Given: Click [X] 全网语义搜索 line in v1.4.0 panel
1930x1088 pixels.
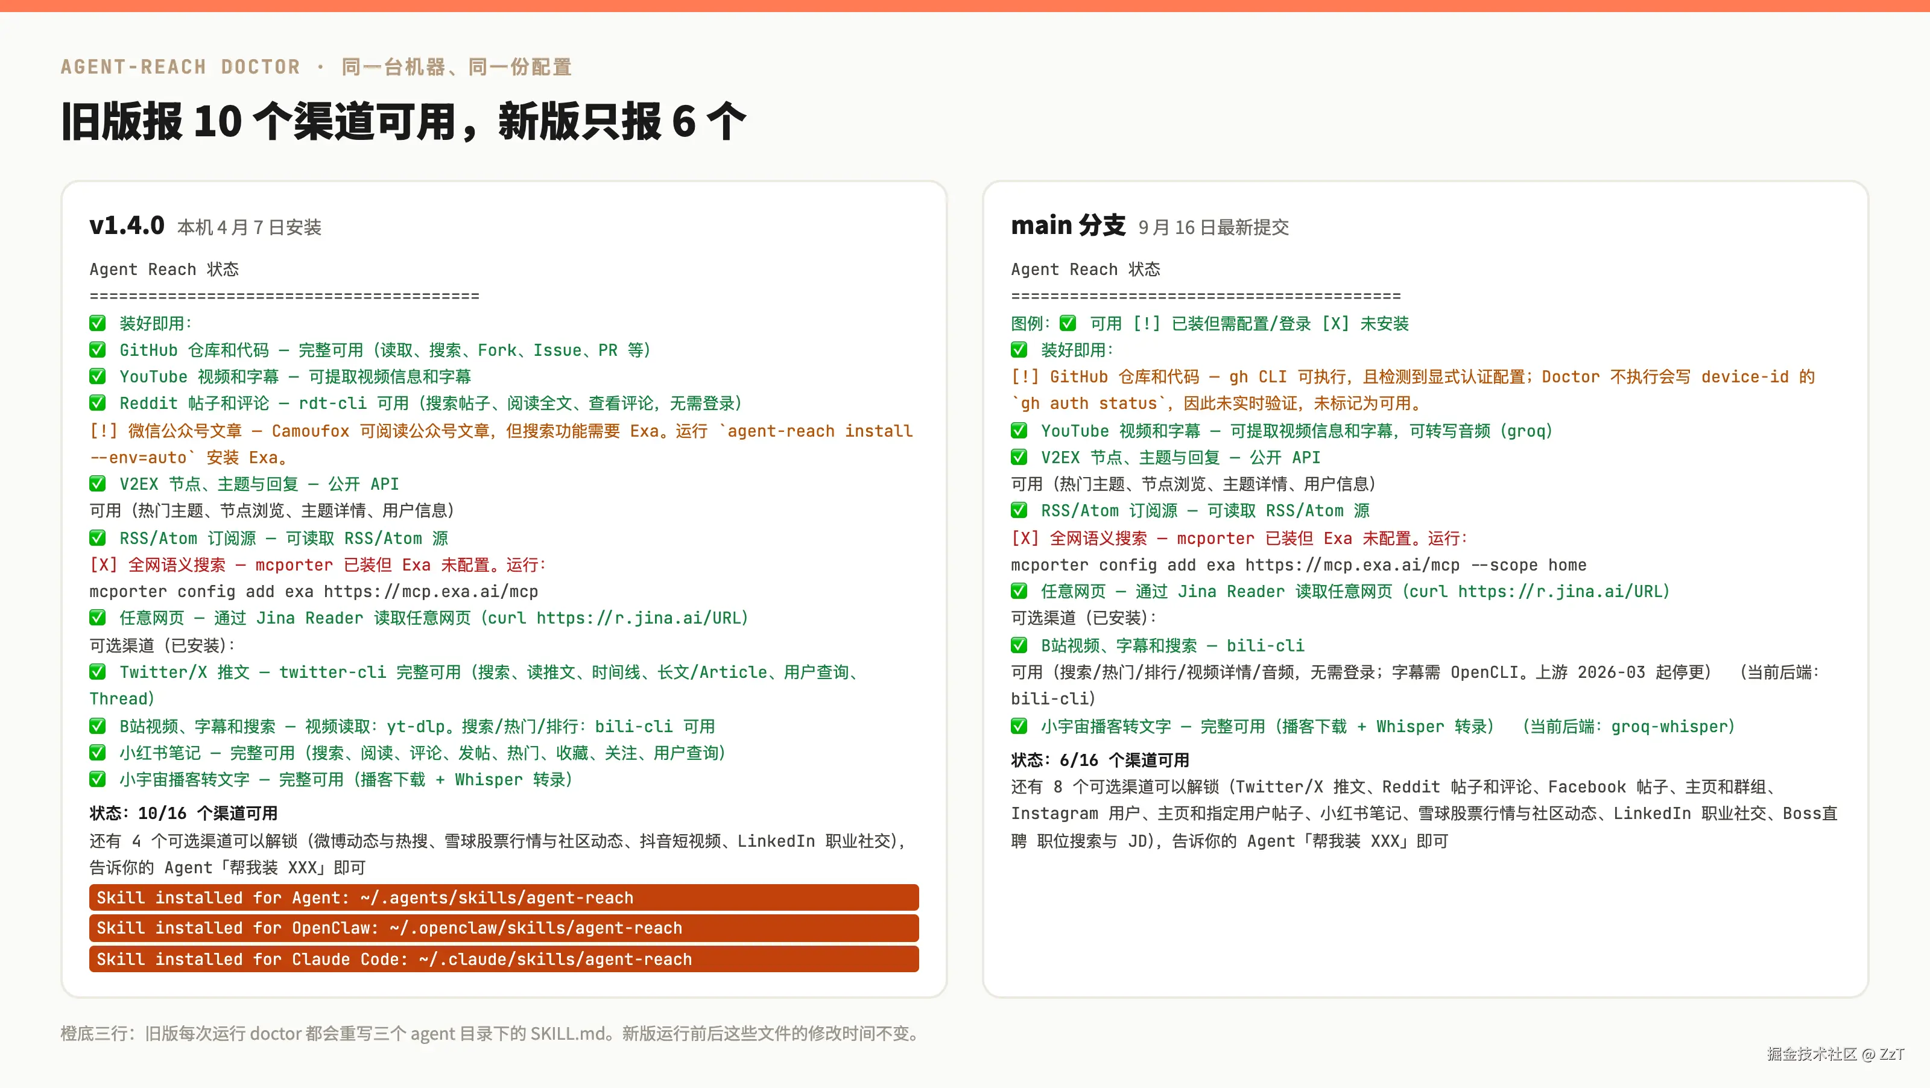Looking at the screenshot, I should pyautogui.click(x=318, y=565).
